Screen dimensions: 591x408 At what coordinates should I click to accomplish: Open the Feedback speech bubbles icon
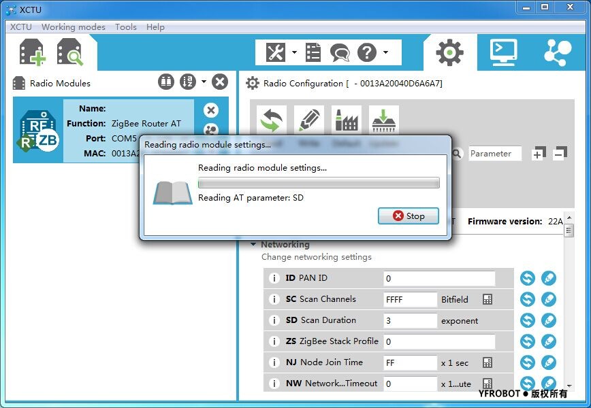(x=339, y=52)
